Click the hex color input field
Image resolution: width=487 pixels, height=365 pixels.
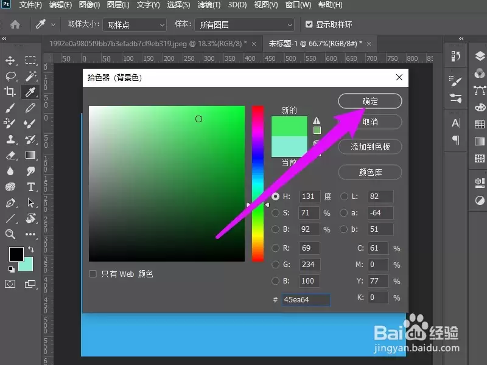306,300
